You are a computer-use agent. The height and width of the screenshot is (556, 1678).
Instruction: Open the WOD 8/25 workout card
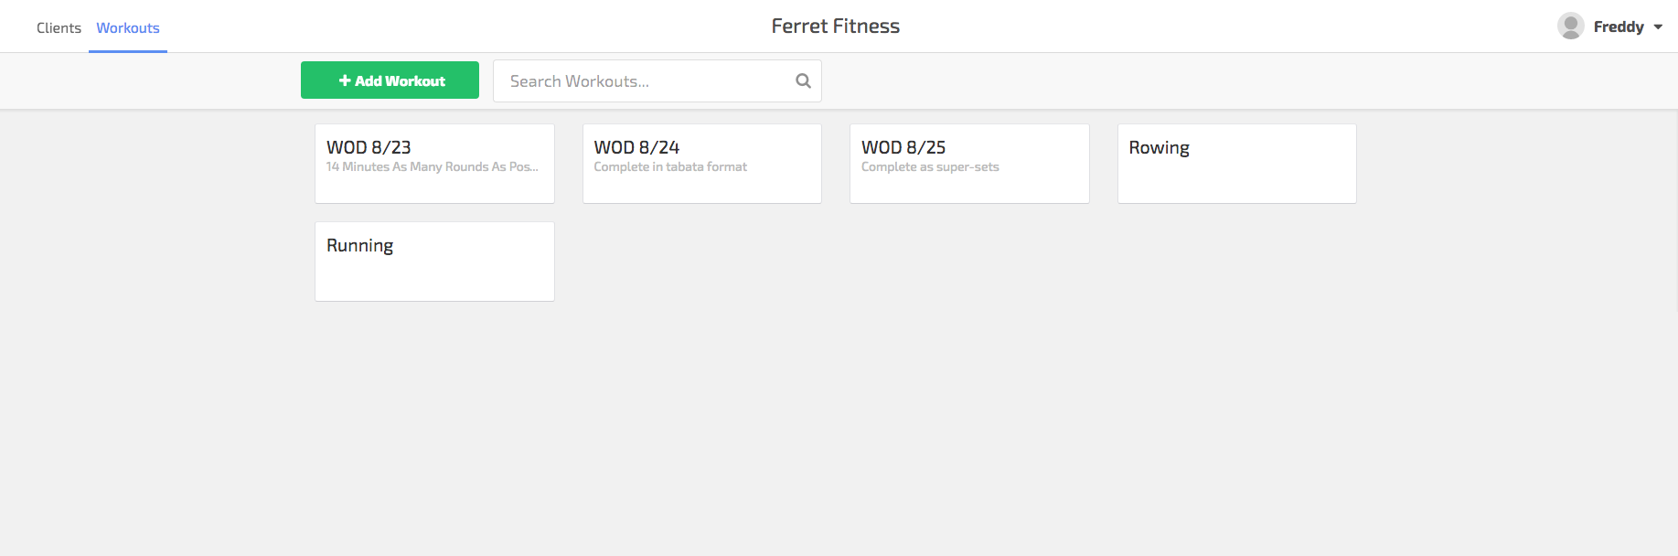click(969, 164)
